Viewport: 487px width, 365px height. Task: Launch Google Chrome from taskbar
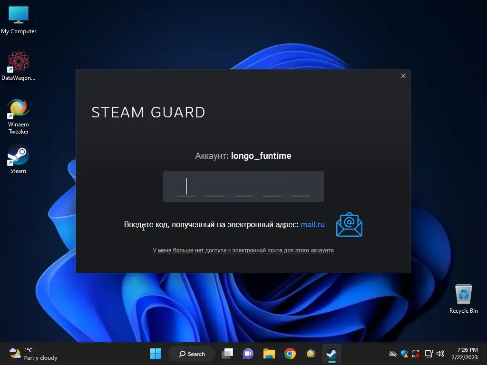click(290, 354)
